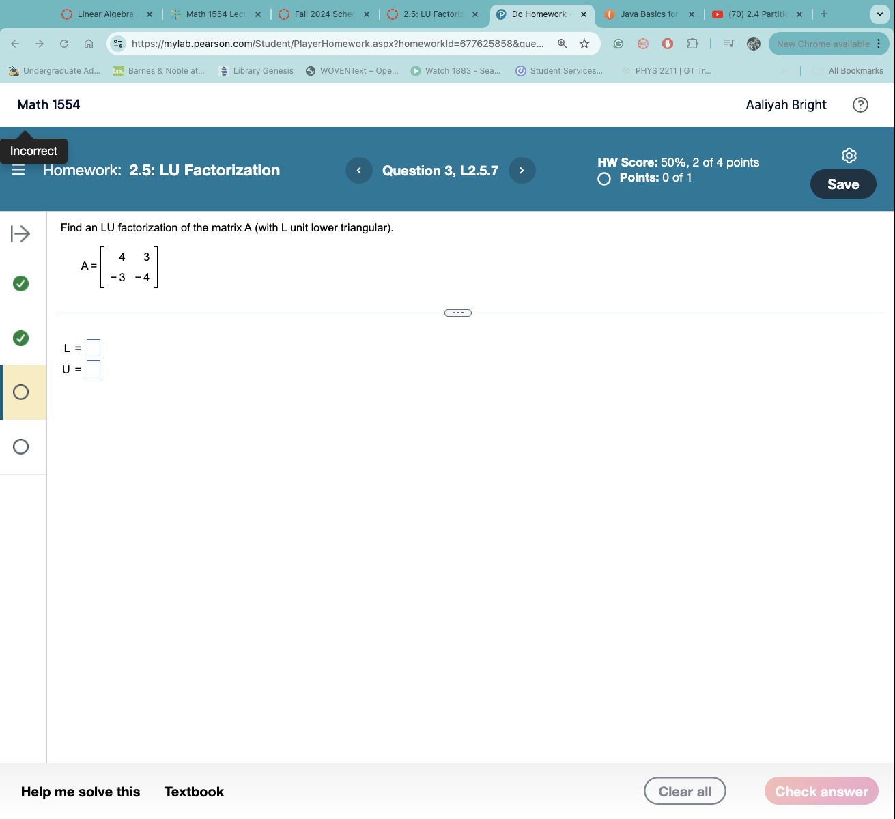This screenshot has width=895, height=819.
Task: Click the Aaliyah Bright user name
Action: pyautogui.click(x=786, y=104)
